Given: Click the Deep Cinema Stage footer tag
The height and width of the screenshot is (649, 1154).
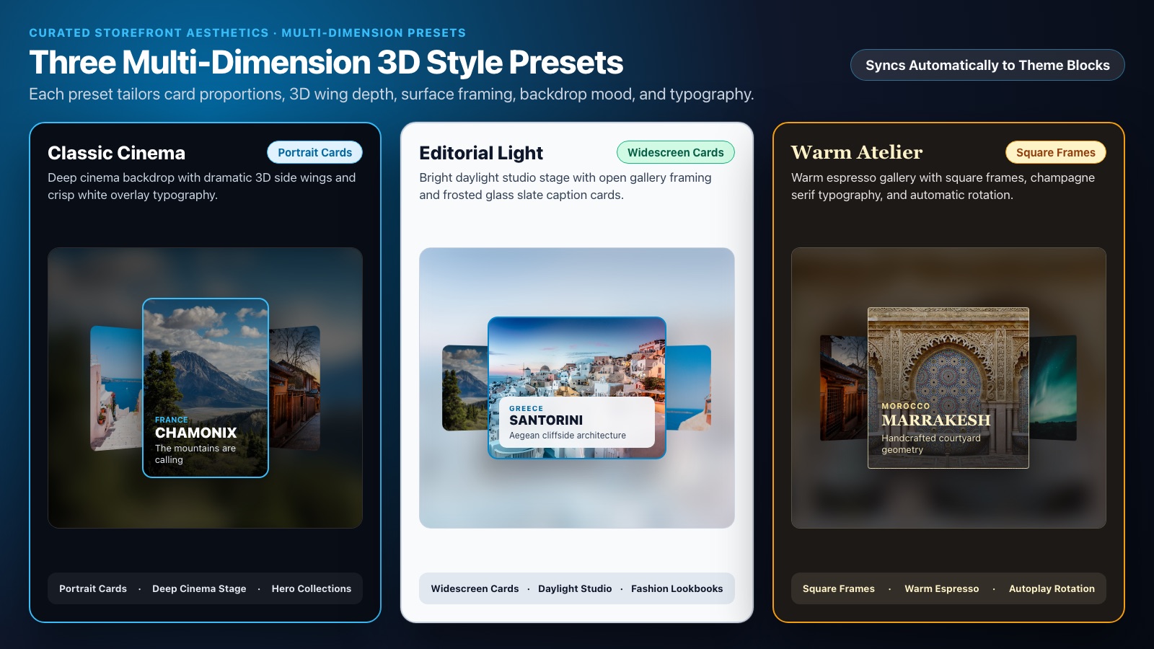Looking at the screenshot, I should (199, 588).
